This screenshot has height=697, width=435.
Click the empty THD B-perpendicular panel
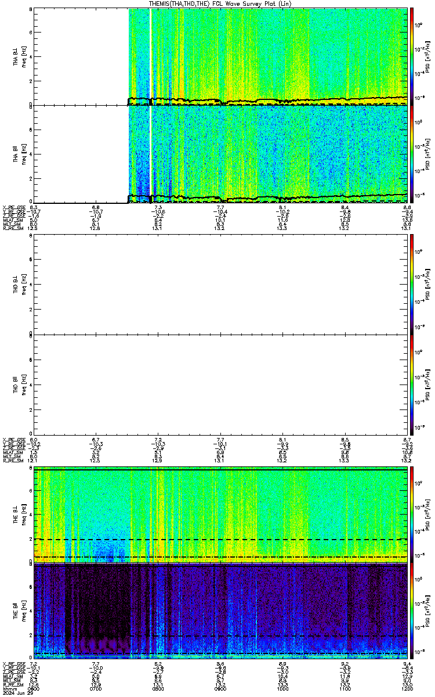click(221, 284)
